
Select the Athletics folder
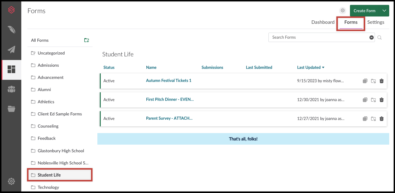point(46,102)
